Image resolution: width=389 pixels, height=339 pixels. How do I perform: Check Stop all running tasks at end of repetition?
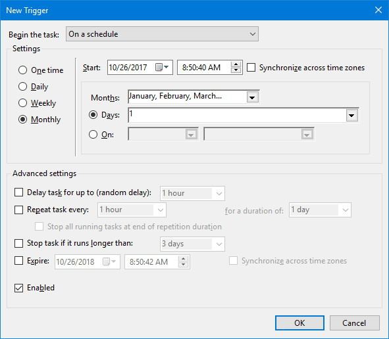tap(39, 227)
